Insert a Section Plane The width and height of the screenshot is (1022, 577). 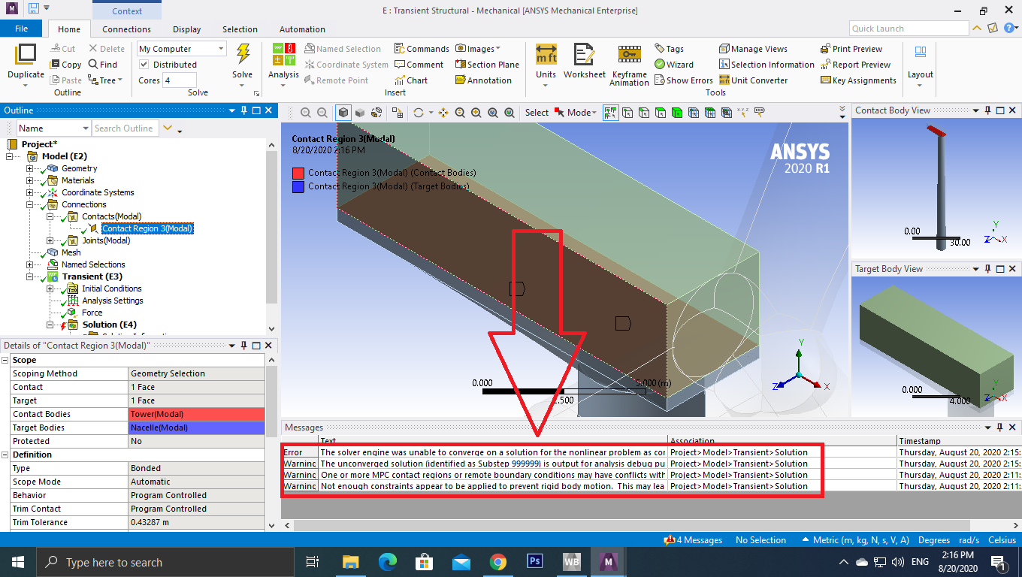coord(487,65)
